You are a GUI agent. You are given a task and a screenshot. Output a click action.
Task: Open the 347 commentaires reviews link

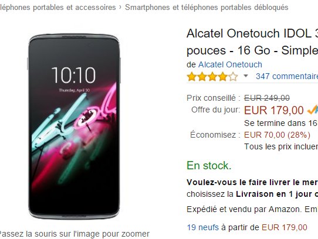tap(287, 76)
